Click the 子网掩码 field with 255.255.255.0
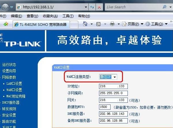The height and width of the screenshot is (128, 173). [113, 93]
